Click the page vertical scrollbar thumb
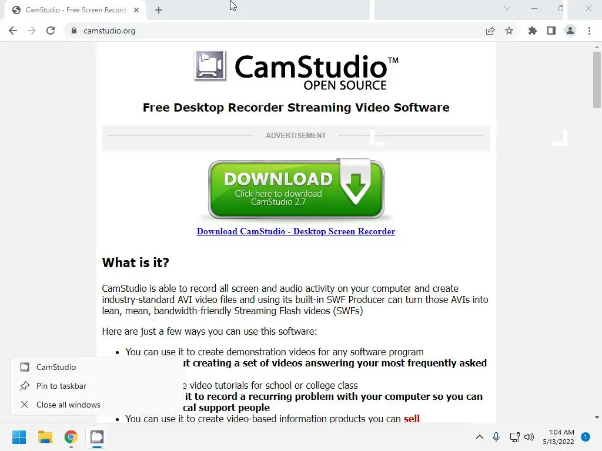The height and width of the screenshot is (451, 602). [x=597, y=80]
